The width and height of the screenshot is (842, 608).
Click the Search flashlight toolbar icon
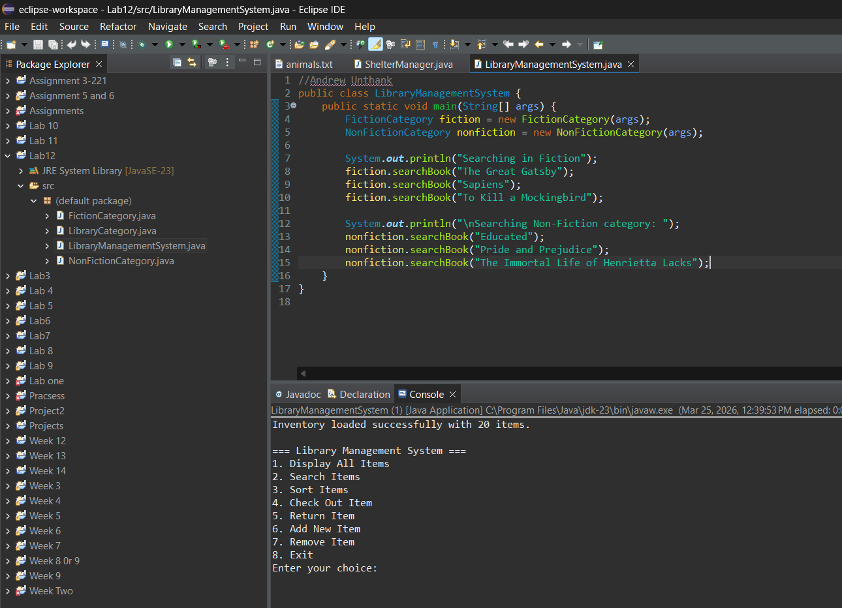tap(330, 44)
